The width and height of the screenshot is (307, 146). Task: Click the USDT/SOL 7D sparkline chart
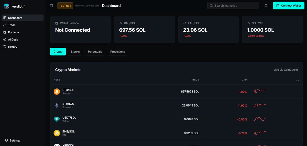pyautogui.click(x=260, y=119)
